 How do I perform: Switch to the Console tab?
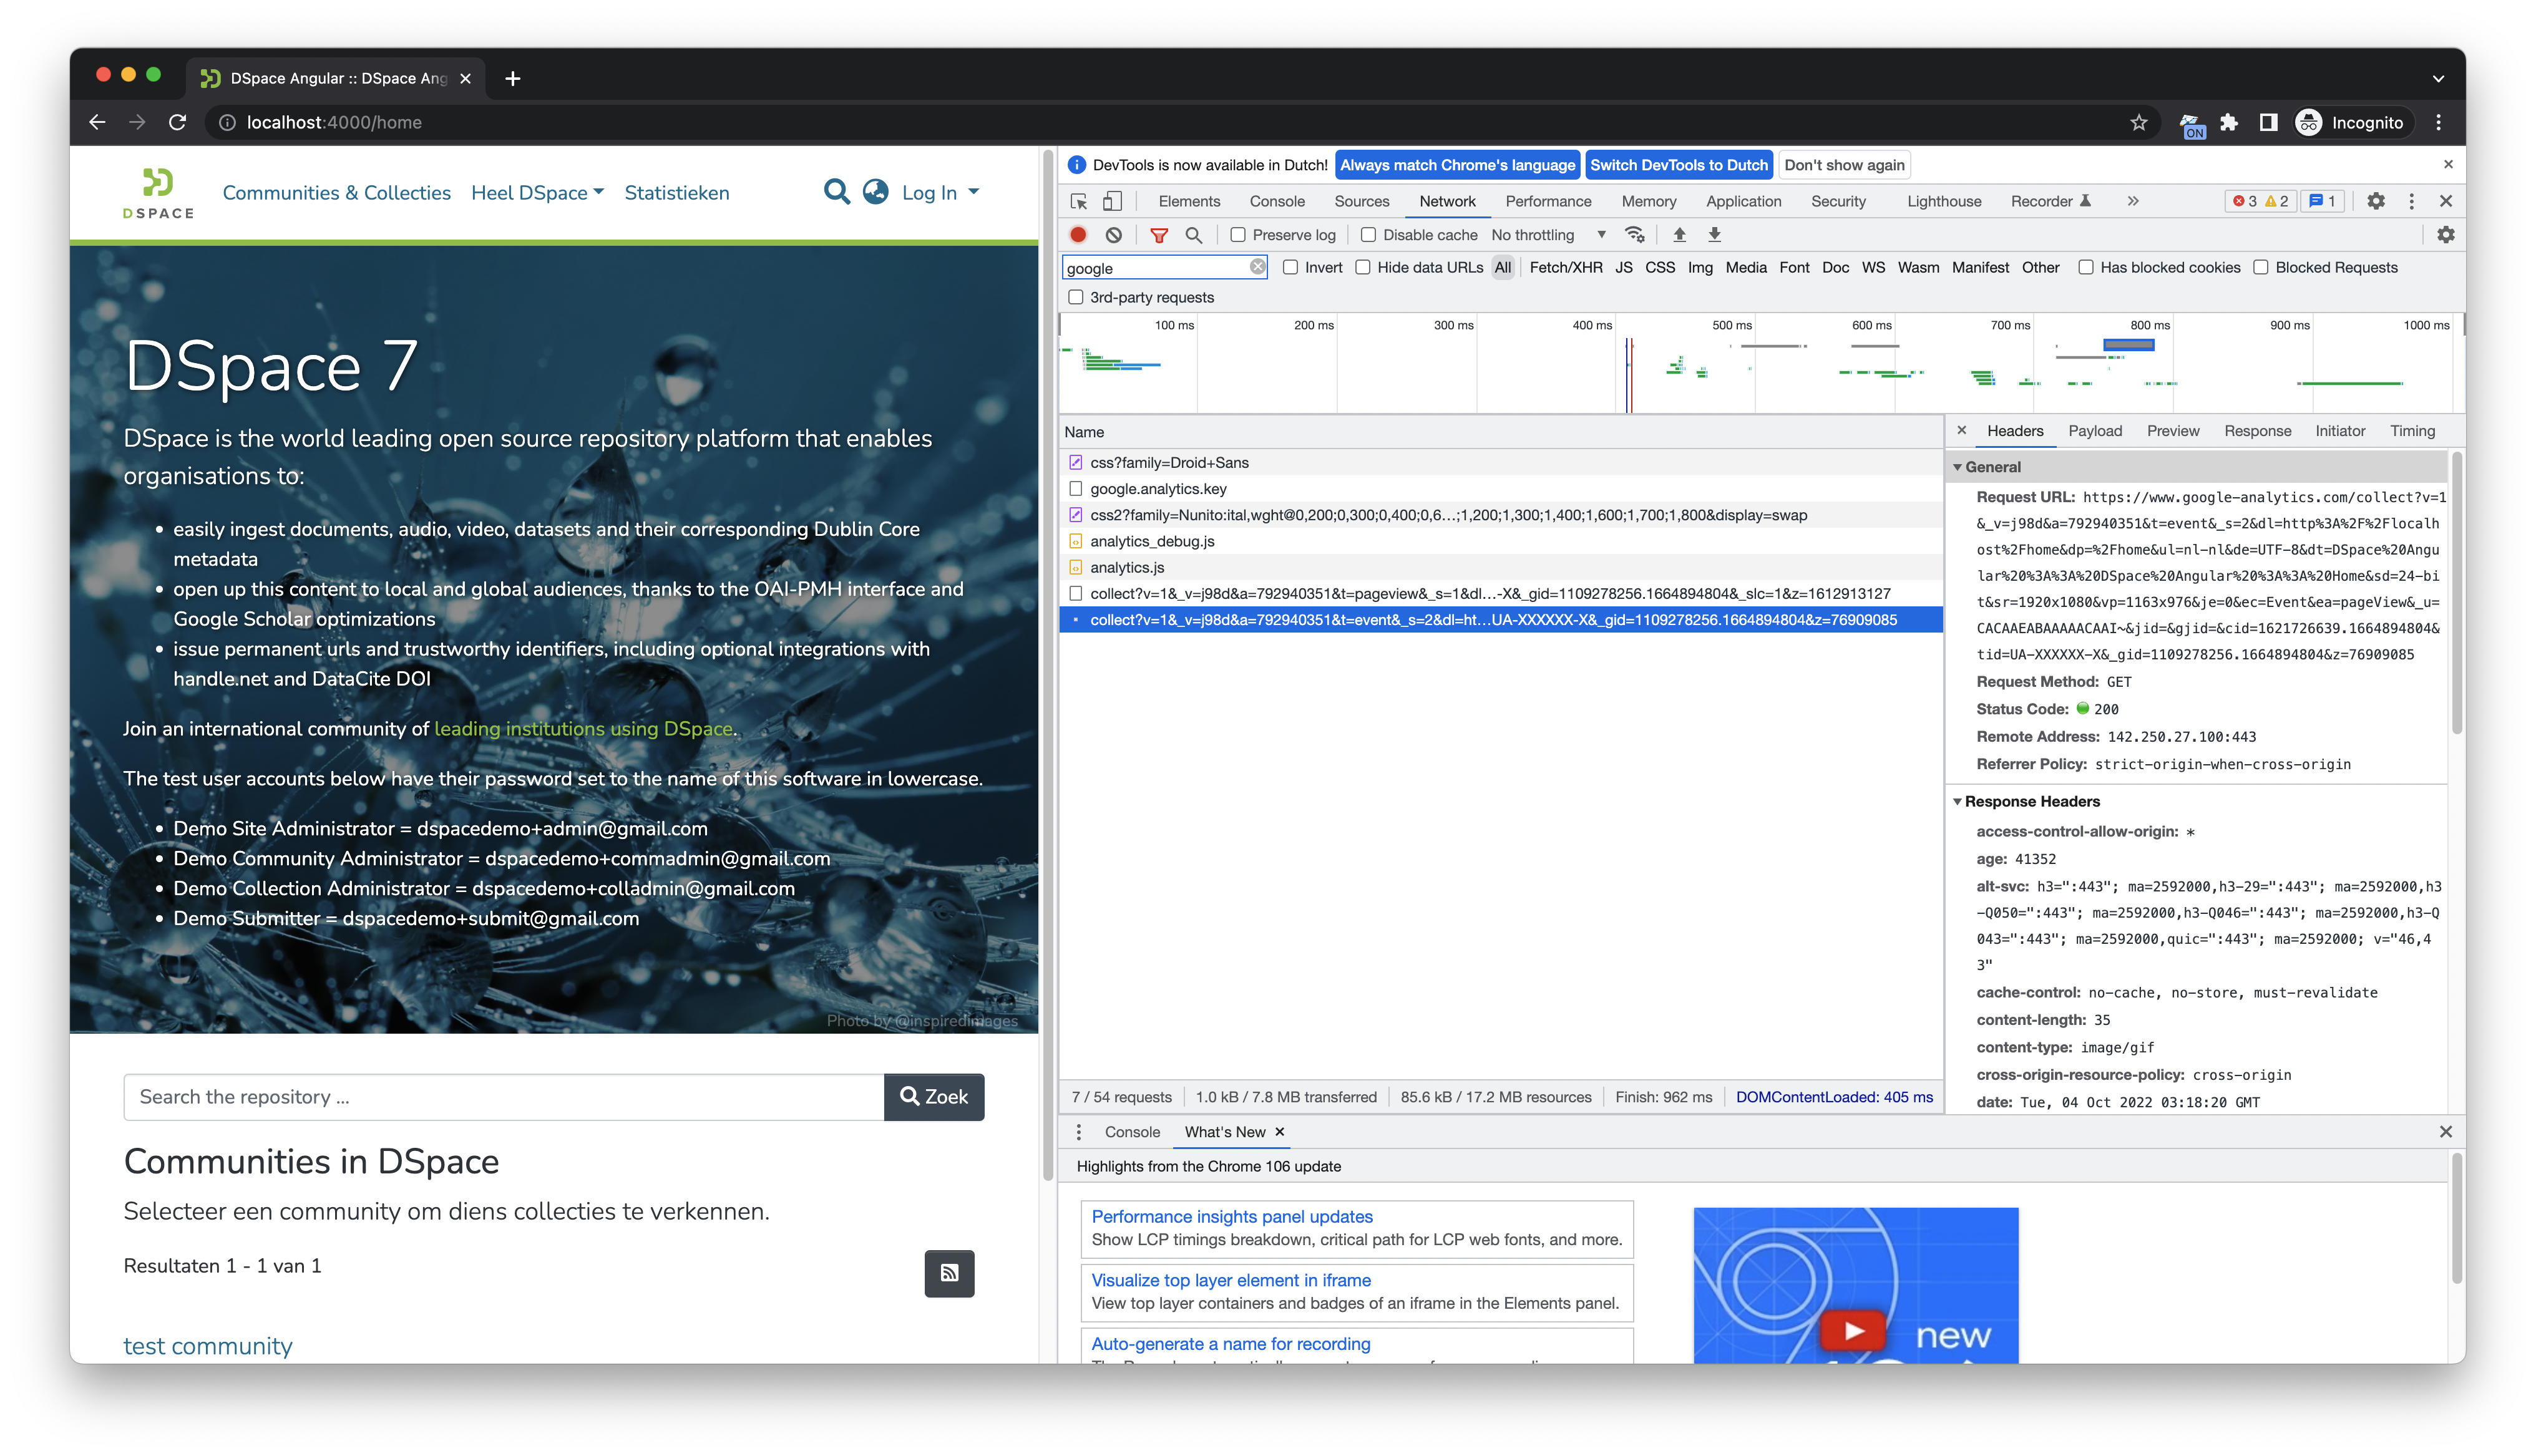[x=1277, y=201]
